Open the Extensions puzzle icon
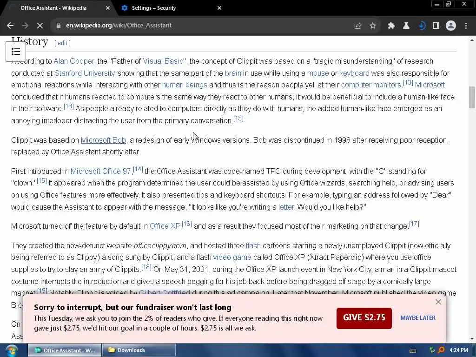Viewport: 476px width, 357px height. pos(391,26)
